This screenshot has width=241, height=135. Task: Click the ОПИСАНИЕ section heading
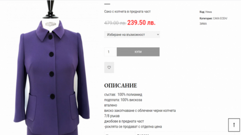point(121,86)
